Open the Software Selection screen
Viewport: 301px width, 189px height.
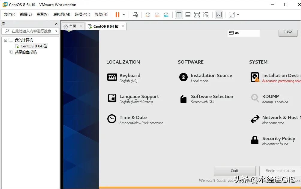point(212,96)
